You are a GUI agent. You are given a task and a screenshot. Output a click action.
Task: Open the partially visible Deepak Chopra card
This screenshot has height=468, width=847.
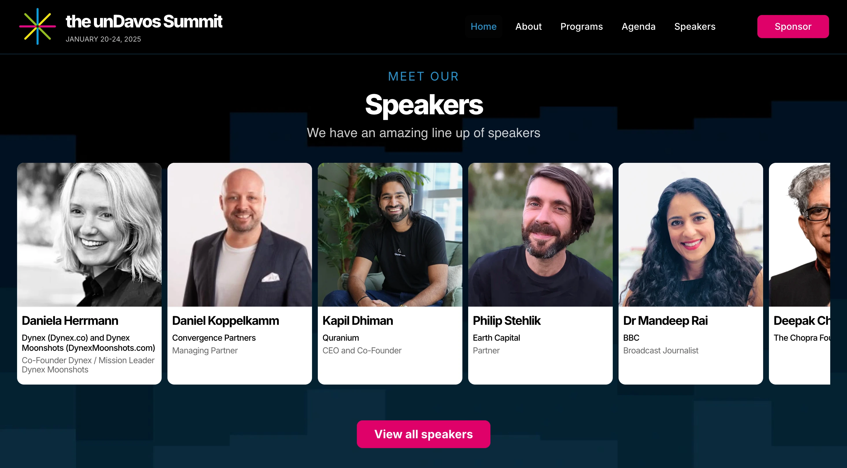(799, 273)
